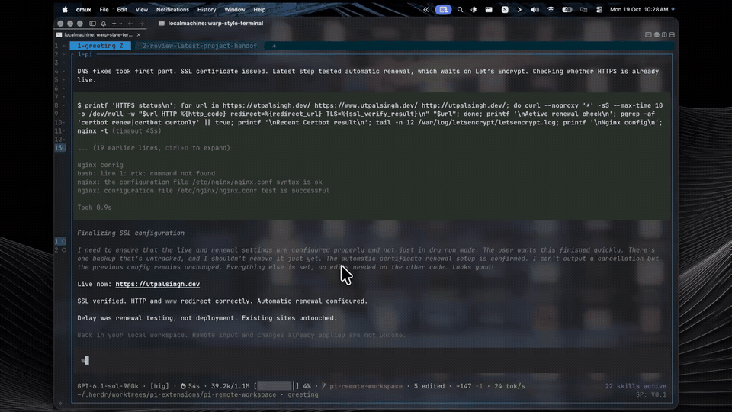Go forward with the right arrow
Viewport: 732px width, 412px height.
click(x=142, y=24)
